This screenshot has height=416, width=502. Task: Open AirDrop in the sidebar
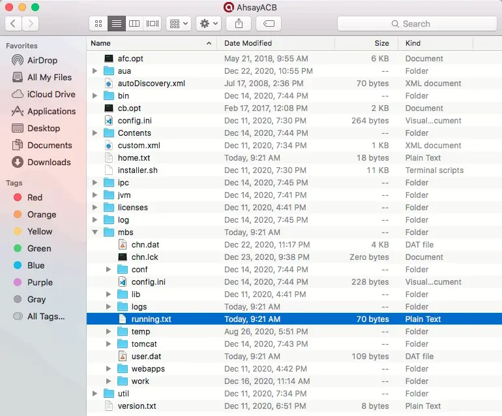pyautogui.click(x=42, y=60)
